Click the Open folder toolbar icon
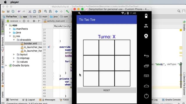The image size is (186, 104). pos(3,12)
